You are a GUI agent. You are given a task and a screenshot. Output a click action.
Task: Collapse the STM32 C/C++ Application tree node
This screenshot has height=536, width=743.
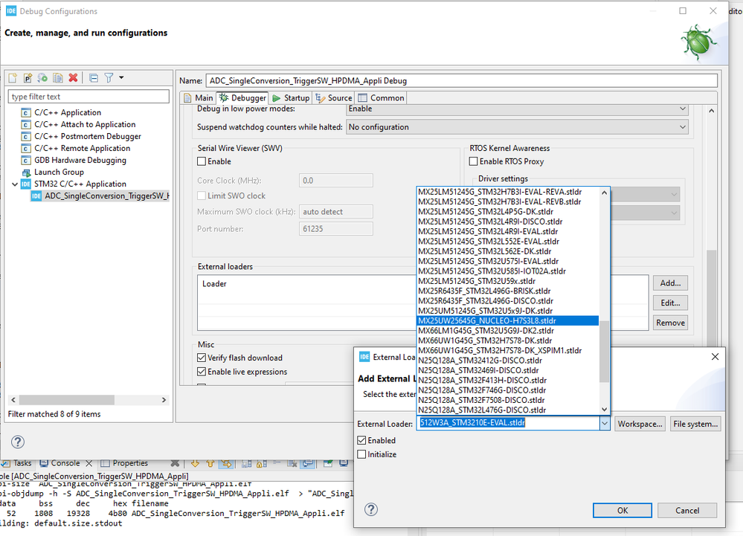click(x=15, y=184)
